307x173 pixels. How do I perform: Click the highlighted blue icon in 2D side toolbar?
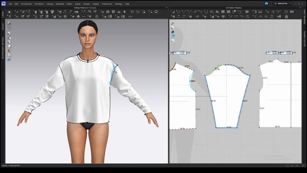click(173, 36)
